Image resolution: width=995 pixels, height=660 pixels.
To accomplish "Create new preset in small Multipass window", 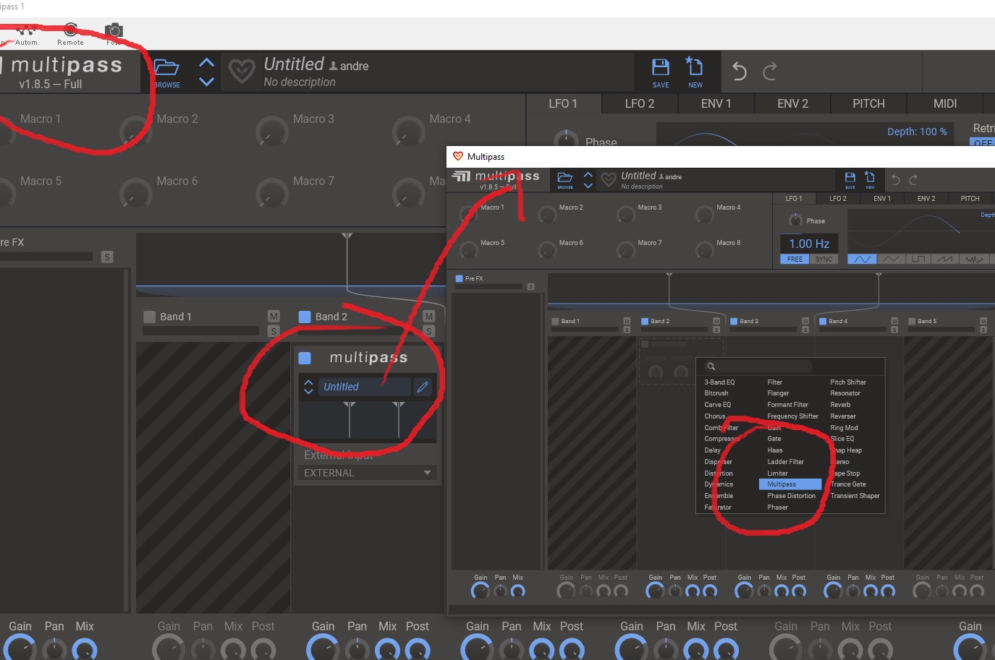I will 870,179.
